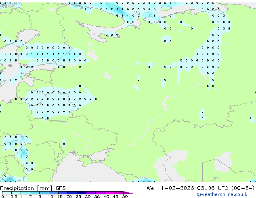Click the "0.5" legend scale label

coord(14,196)
